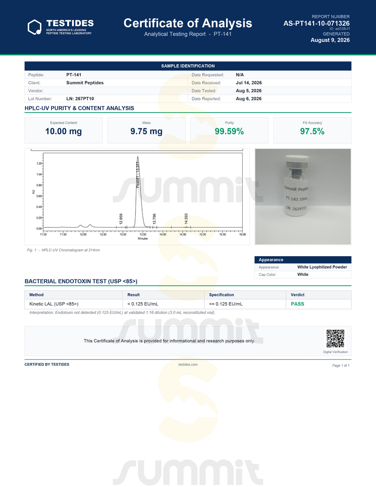The width and height of the screenshot is (376, 487).
Task: Click the Purity 99.59% value
Action: (x=229, y=132)
